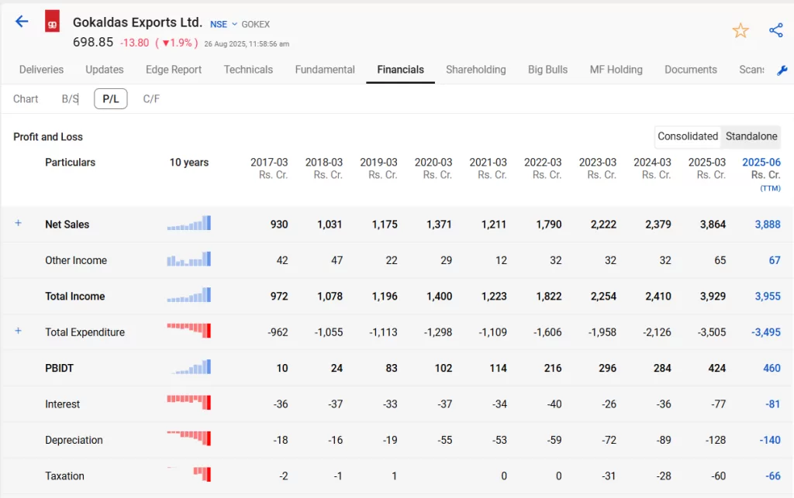
Task: Click the Total Expenditure sparkline chart
Action: point(189,331)
